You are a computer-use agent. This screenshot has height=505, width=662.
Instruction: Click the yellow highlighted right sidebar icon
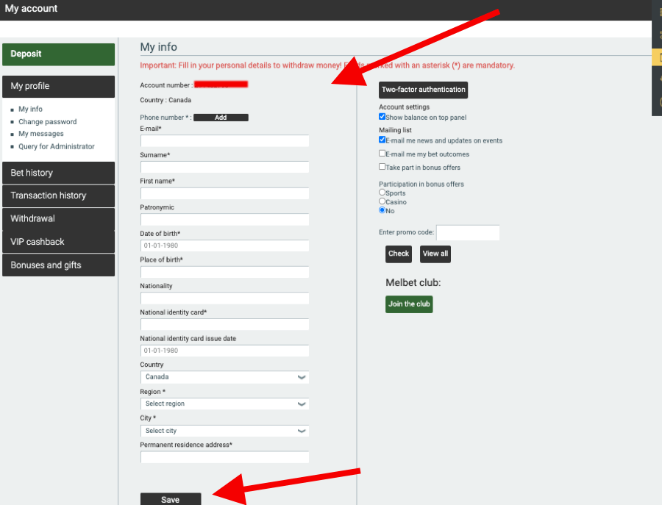(x=657, y=57)
